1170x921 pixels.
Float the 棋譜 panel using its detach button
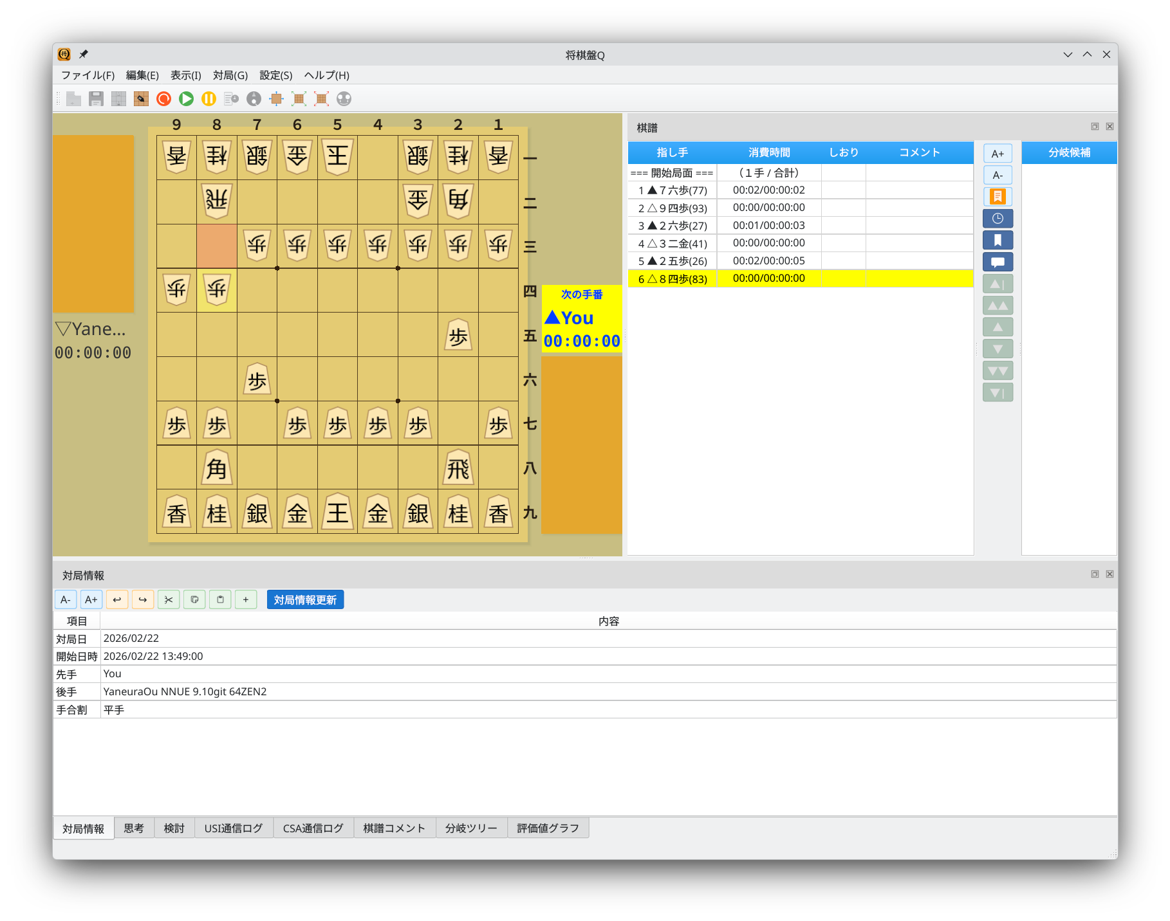click(x=1094, y=127)
